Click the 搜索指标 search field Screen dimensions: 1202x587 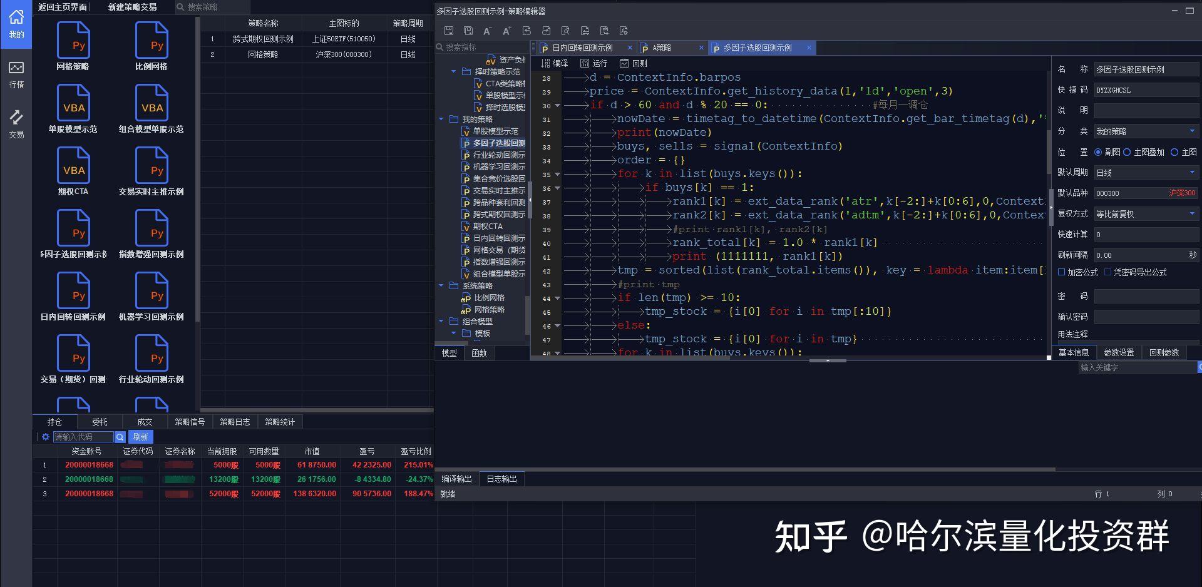click(481, 47)
